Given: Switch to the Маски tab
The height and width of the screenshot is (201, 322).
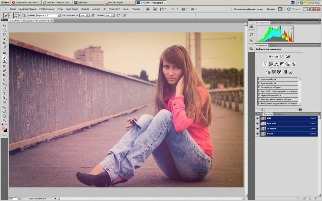Looking at the screenshot, I should tap(272, 45).
